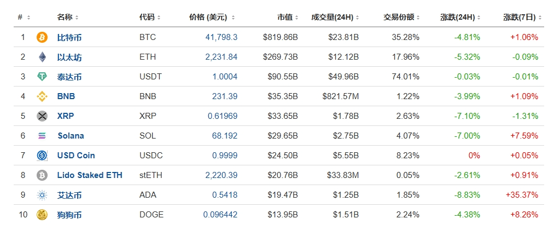Open the Lido Staked ETH page
The image size is (554, 230).
click(90, 175)
